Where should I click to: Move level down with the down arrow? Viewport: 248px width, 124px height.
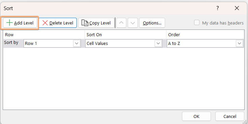click(x=133, y=23)
